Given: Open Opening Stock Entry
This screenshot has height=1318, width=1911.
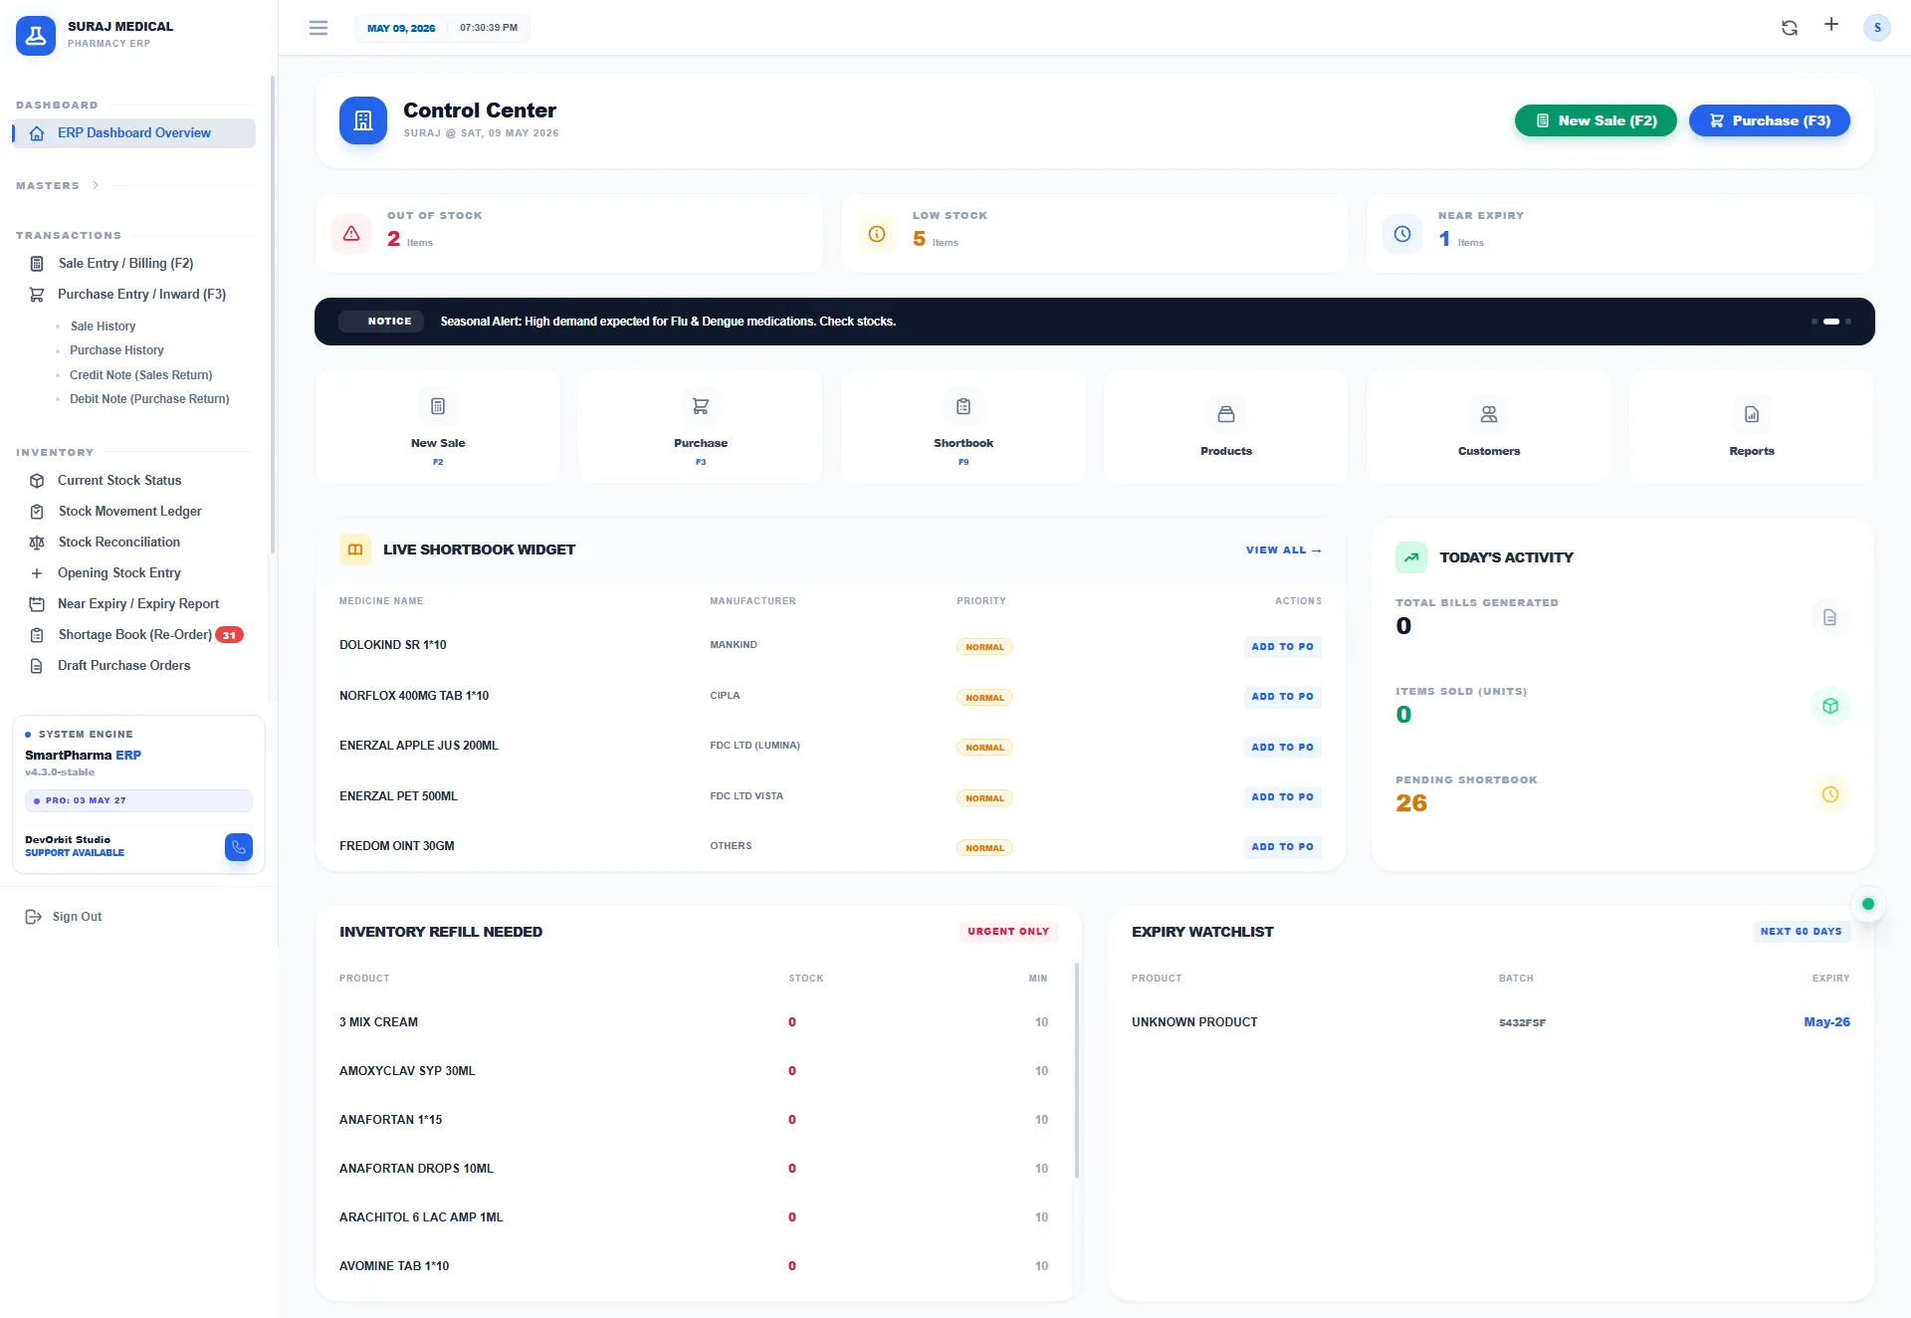Looking at the screenshot, I should click(x=118, y=573).
